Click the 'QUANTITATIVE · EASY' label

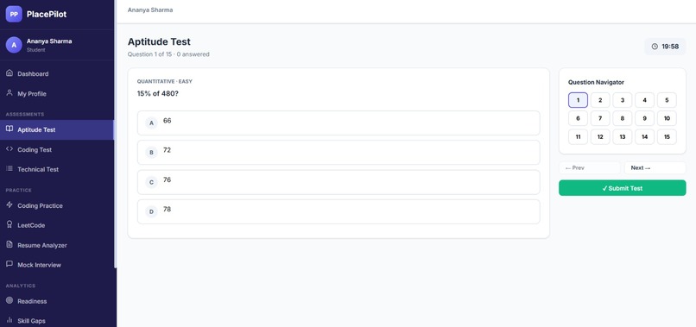coord(165,82)
